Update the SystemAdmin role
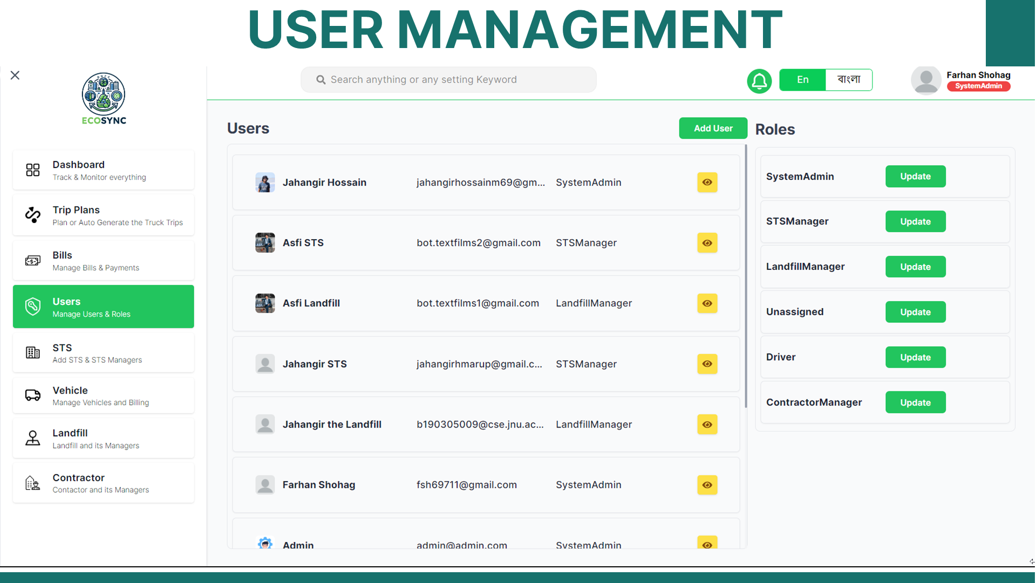Image resolution: width=1036 pixels, height=583 pixels. pos(915,177)
